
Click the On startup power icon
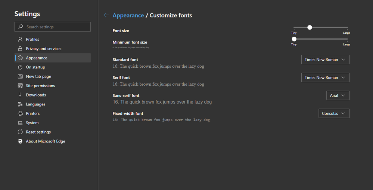coord(20,67)
